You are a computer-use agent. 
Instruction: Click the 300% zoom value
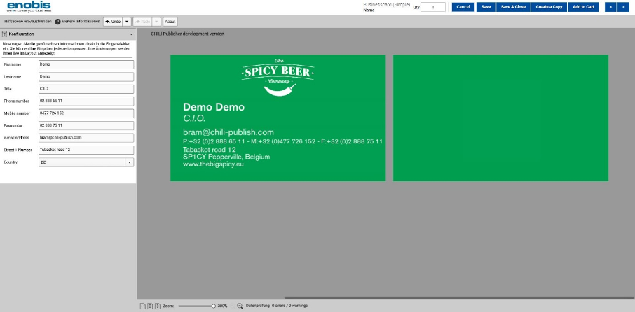coord(222,306)
